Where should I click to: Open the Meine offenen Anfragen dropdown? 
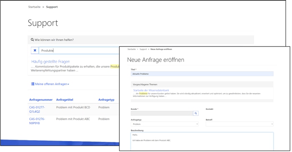click(x=50, y=84)
